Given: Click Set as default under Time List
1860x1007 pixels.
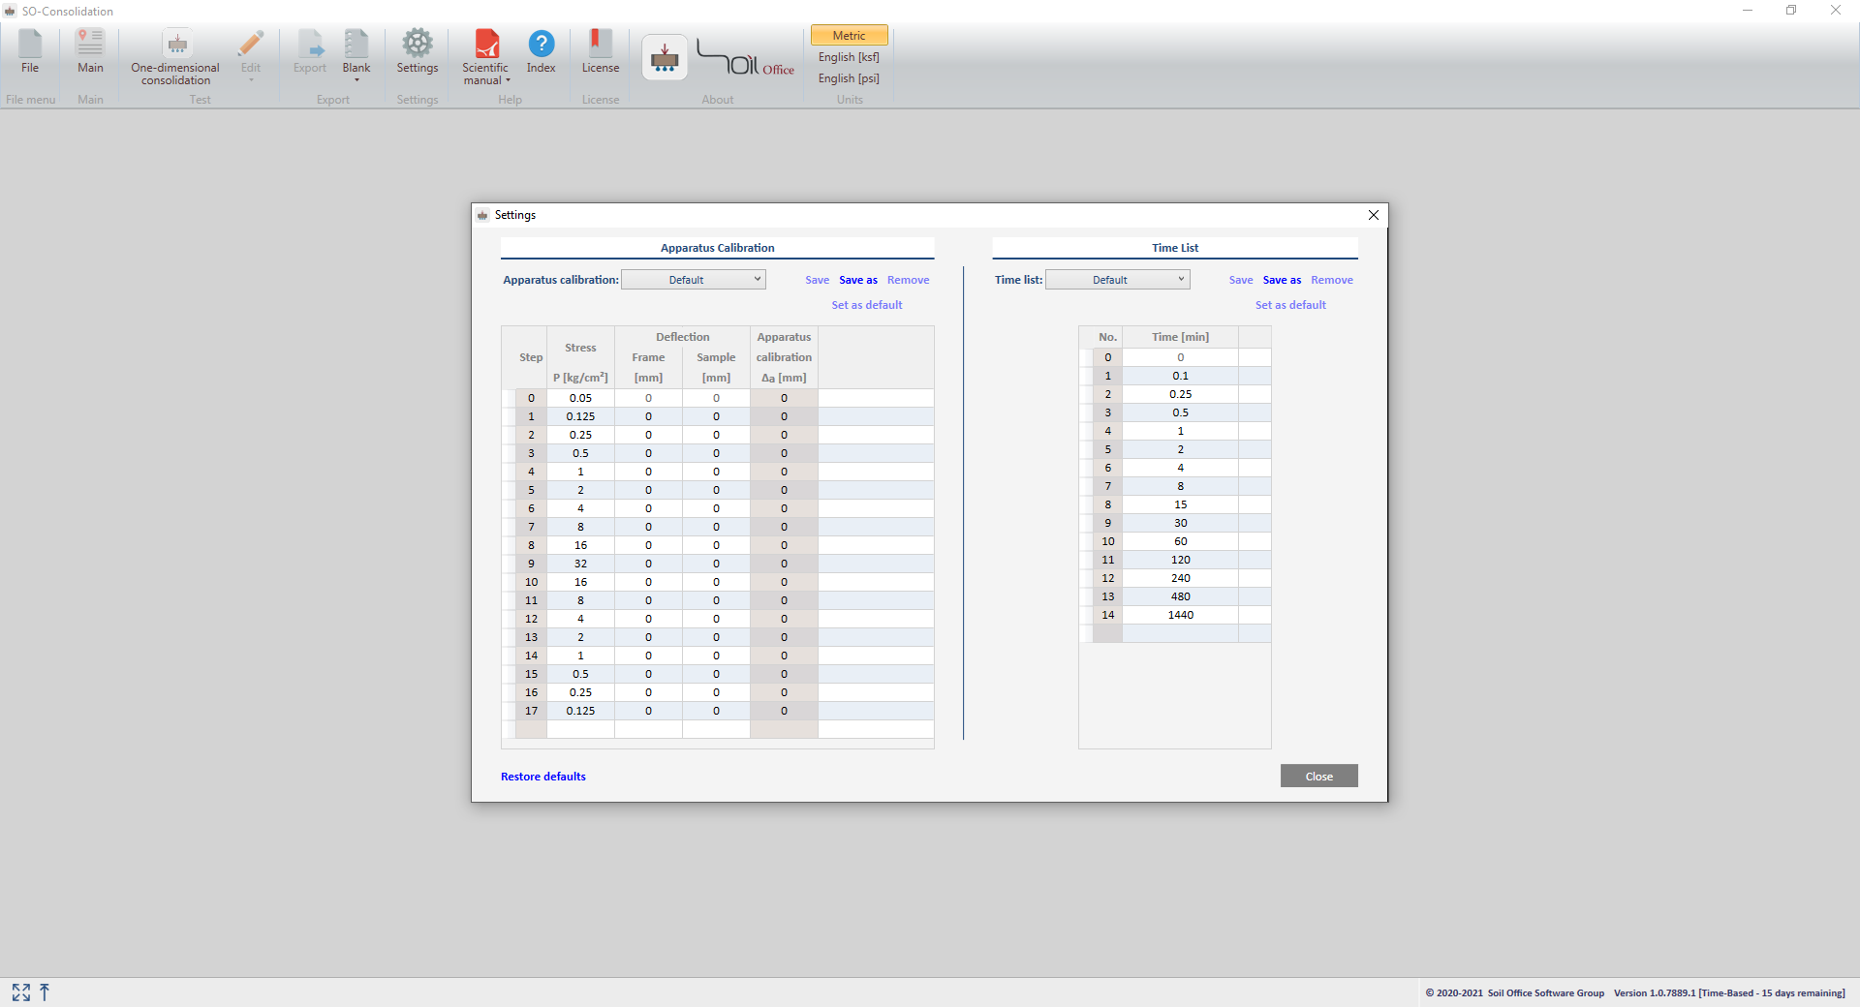Looking at the screenshot, I should pos(1290,305).
